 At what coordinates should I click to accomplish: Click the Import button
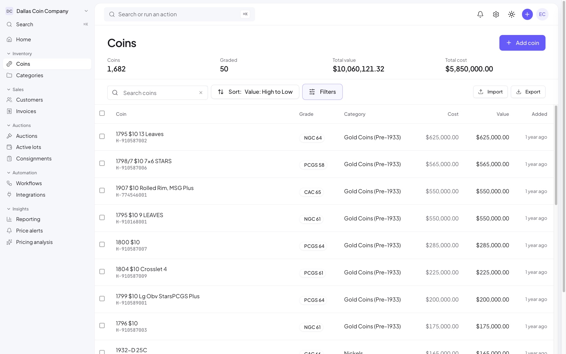[x=490, y=92]
